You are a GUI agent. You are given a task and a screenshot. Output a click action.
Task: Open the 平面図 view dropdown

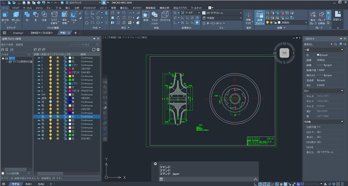pos(223,18)
